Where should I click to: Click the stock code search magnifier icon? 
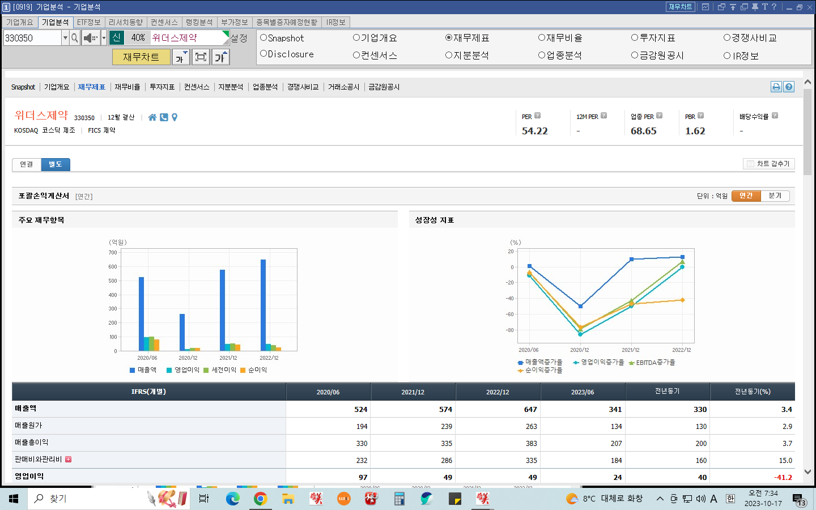(x=75, y=38)
